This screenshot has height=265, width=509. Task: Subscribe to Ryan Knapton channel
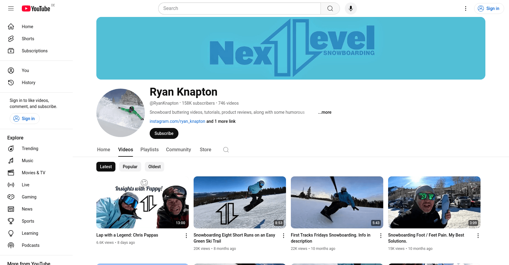click(x=164, y=133)
